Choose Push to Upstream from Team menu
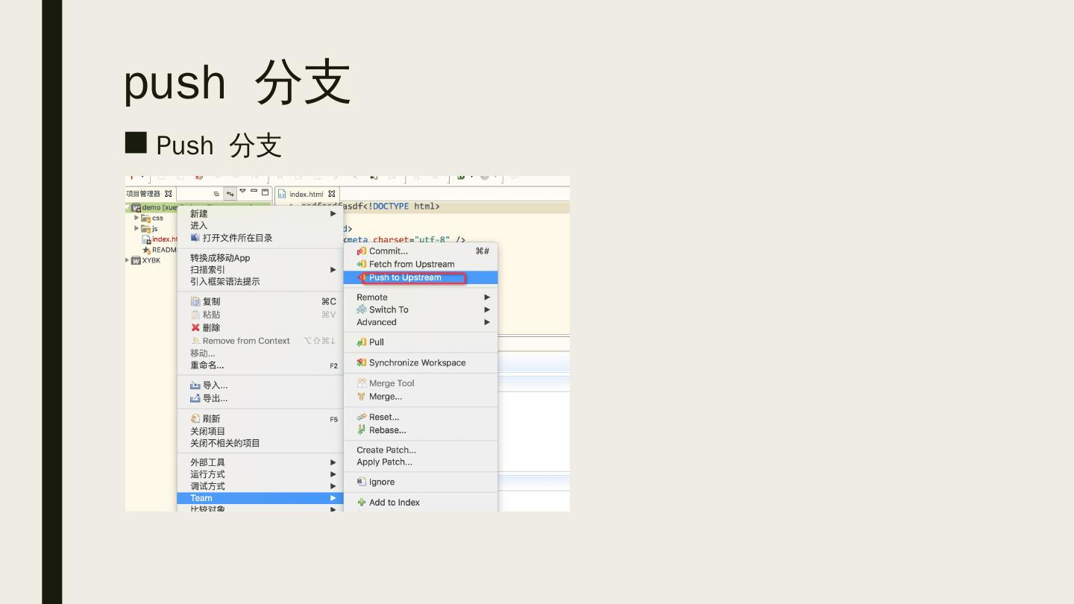 405,277
